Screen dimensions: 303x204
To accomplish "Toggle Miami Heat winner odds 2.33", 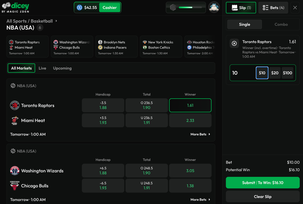I will tap(190, 120).
